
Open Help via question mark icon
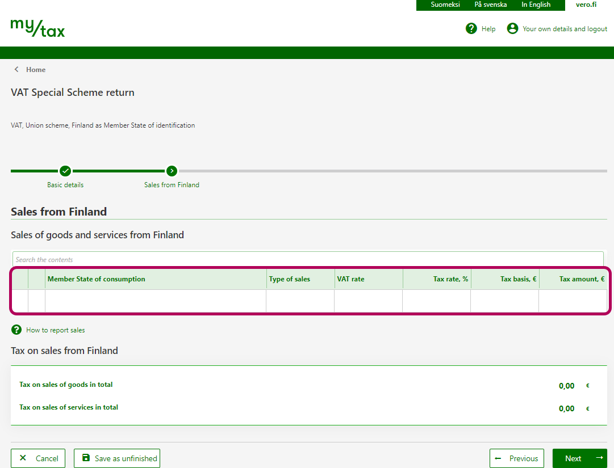click(471, 28)
